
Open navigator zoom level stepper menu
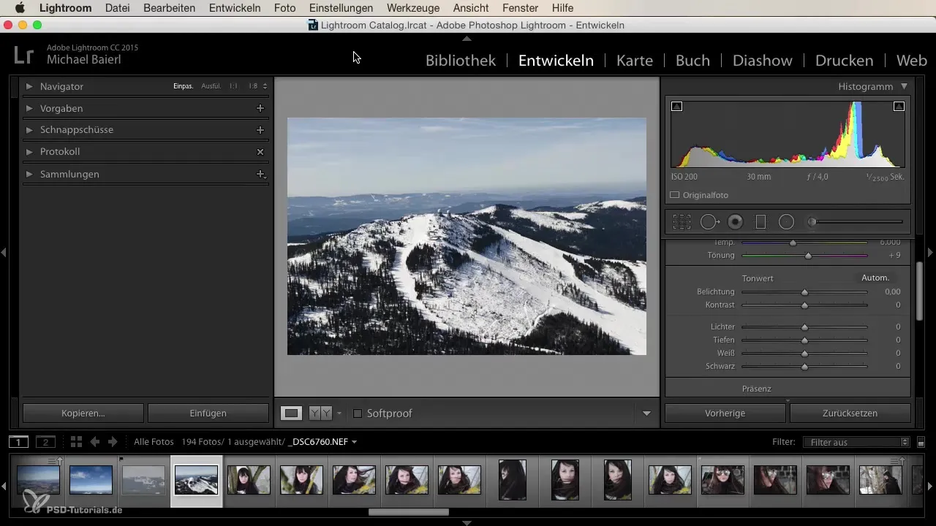pyautogui.click(x=265, y=86)
